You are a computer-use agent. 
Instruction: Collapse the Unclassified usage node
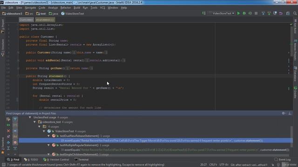(30, 117)
